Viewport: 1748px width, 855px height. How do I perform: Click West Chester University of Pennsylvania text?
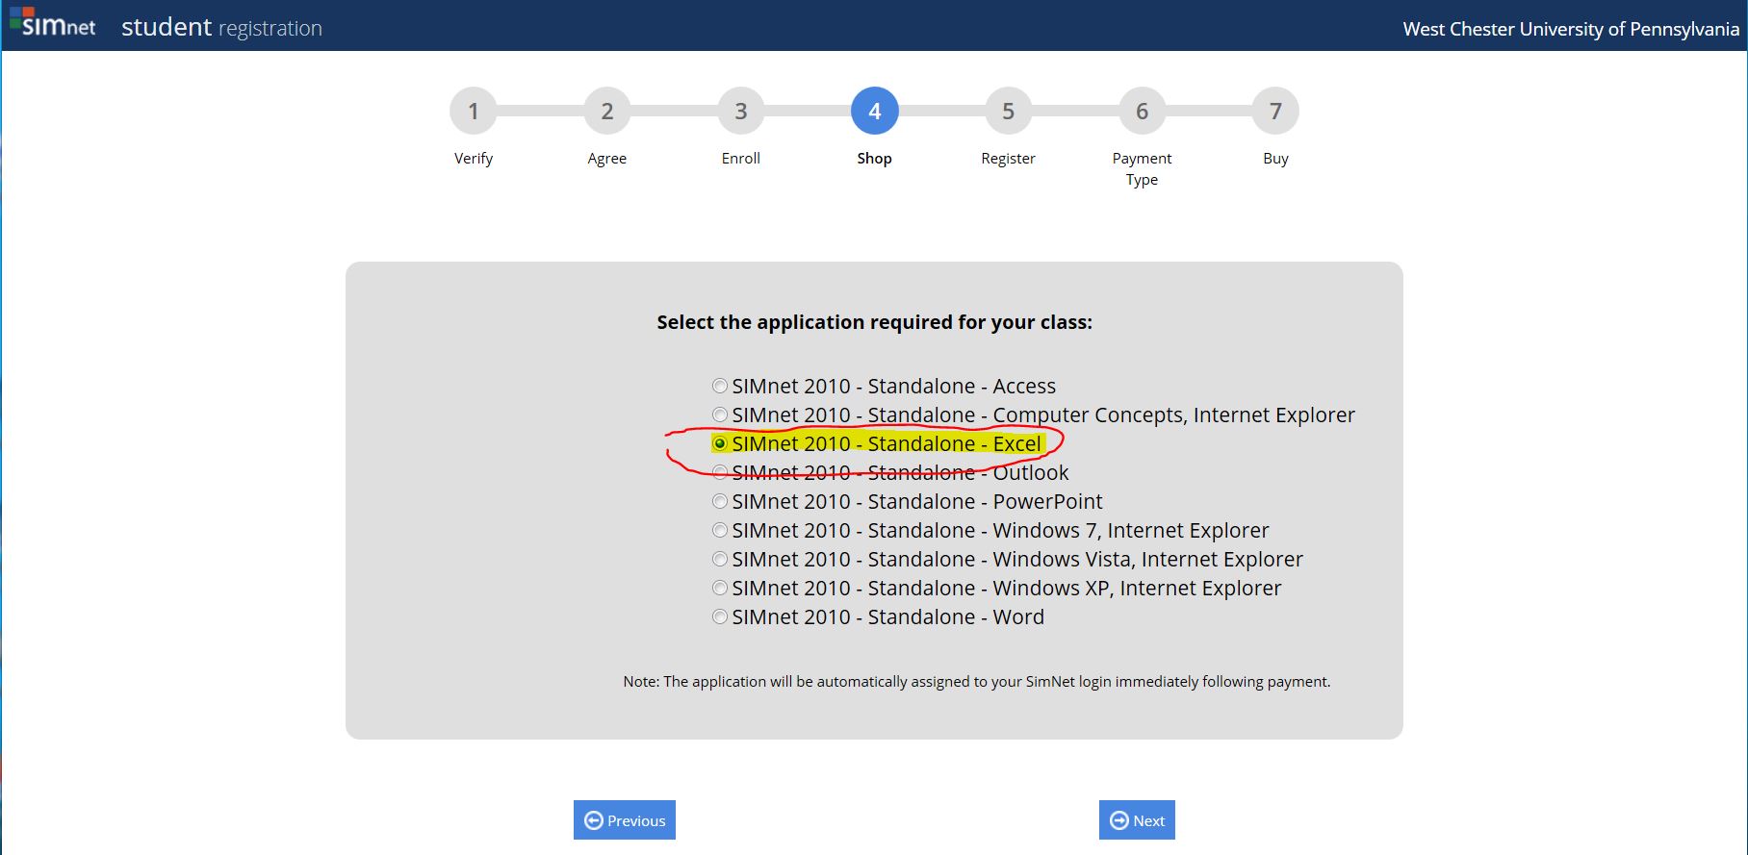1571,29
